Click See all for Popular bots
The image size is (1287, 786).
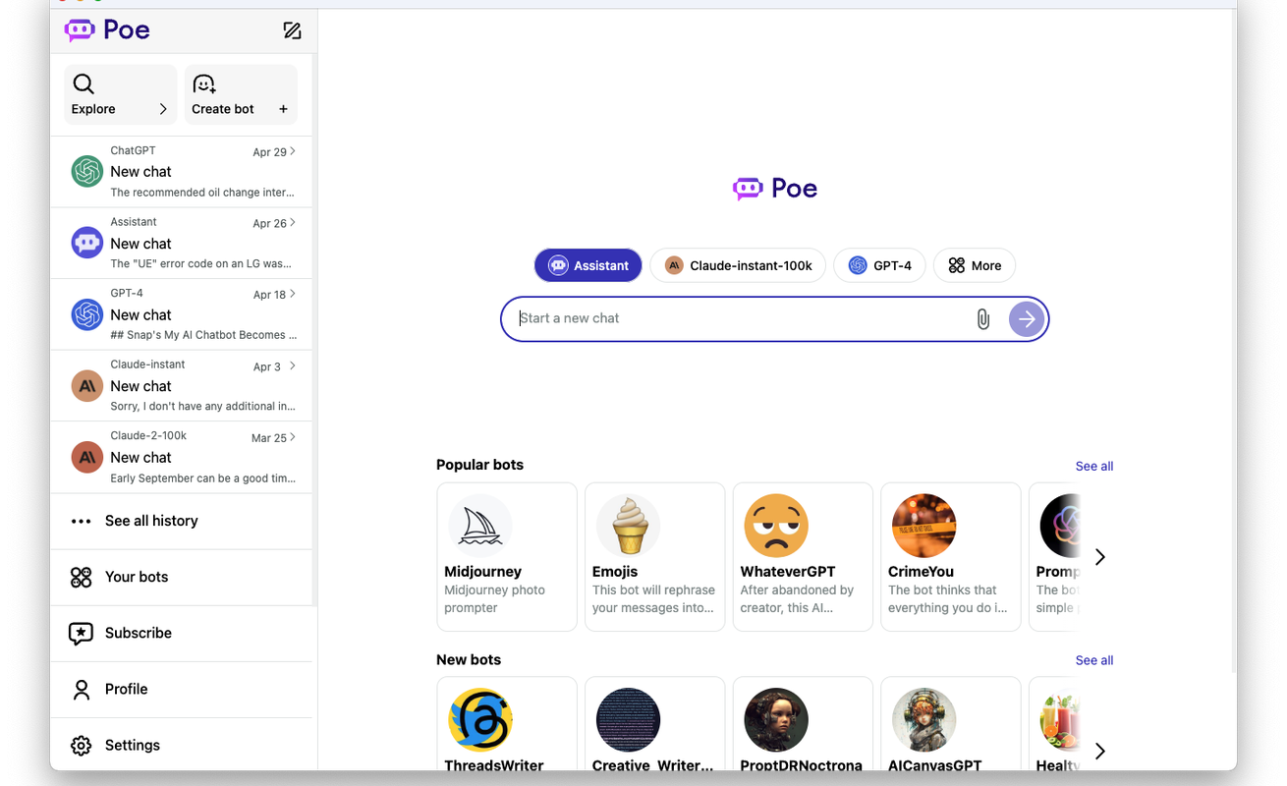point(1094,467)
